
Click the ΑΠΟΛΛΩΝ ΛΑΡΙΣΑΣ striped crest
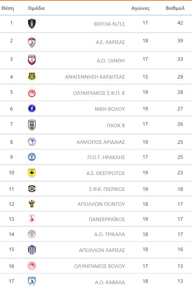coord(32,250)
